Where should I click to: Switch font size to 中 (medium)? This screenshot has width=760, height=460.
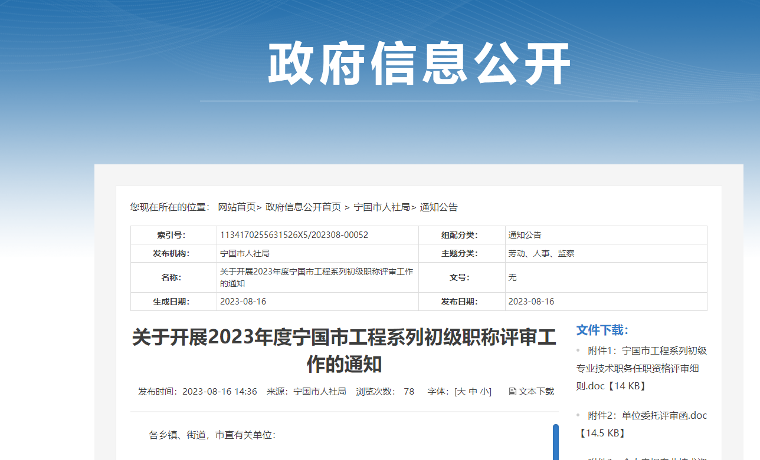coord(473,392)
